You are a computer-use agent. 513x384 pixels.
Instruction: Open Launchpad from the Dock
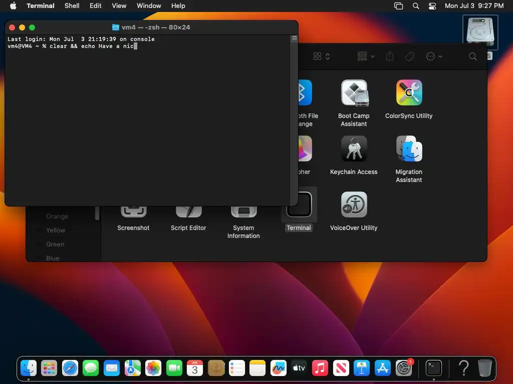(x=49, y=368)
